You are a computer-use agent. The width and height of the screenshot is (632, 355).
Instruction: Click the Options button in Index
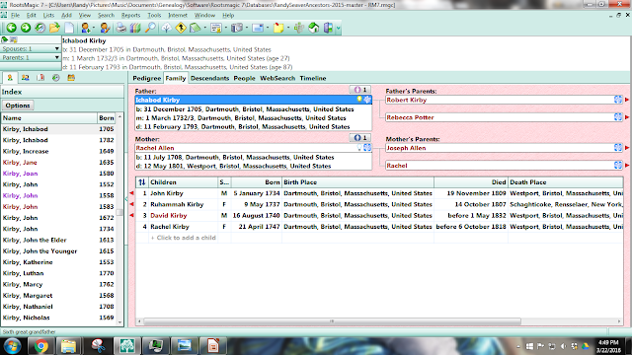pyautogui.click(x=18, y=106)
